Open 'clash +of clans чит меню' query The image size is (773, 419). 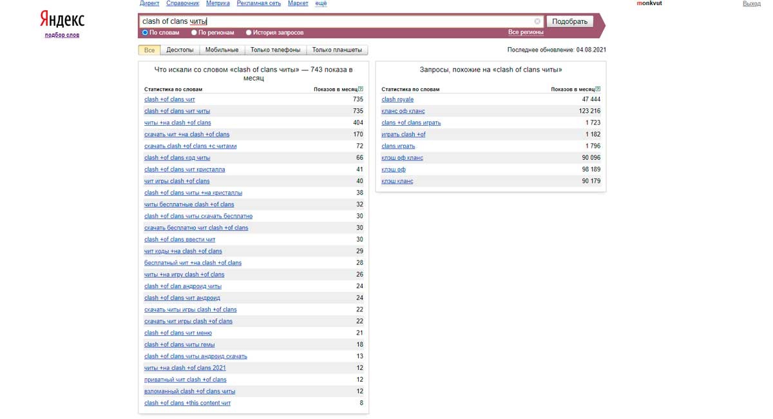[x=178, y=333]
